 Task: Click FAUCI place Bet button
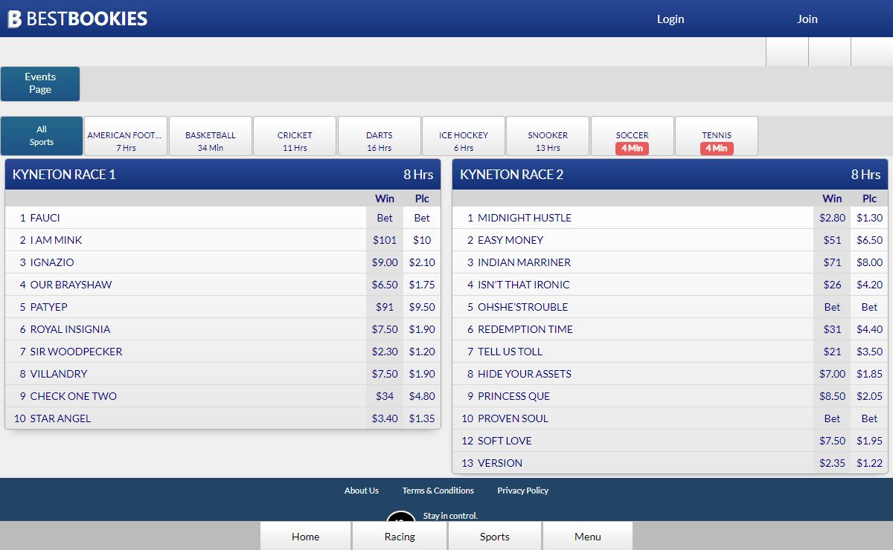pos(422,218)
